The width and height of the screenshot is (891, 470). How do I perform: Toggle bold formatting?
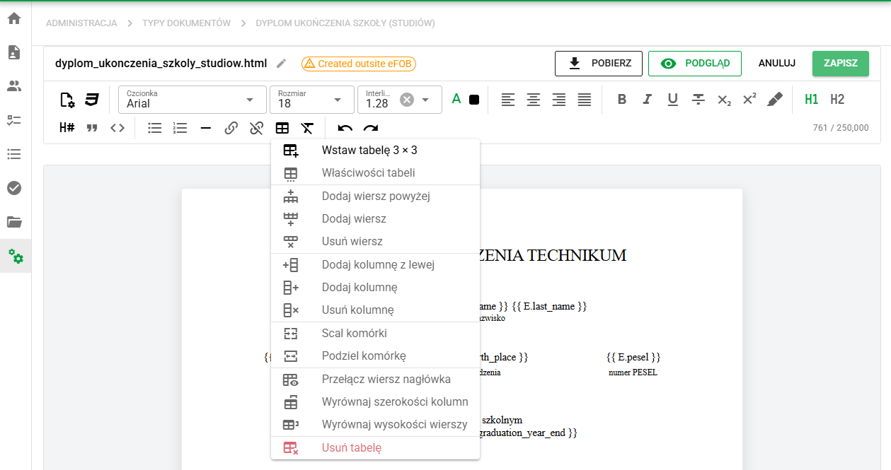pos(622,100)
